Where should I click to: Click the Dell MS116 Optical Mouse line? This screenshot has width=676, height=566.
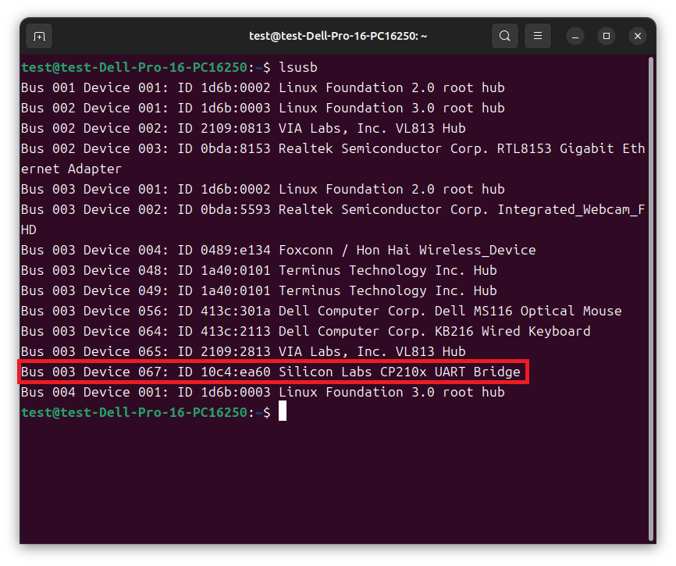click(322, 311)
